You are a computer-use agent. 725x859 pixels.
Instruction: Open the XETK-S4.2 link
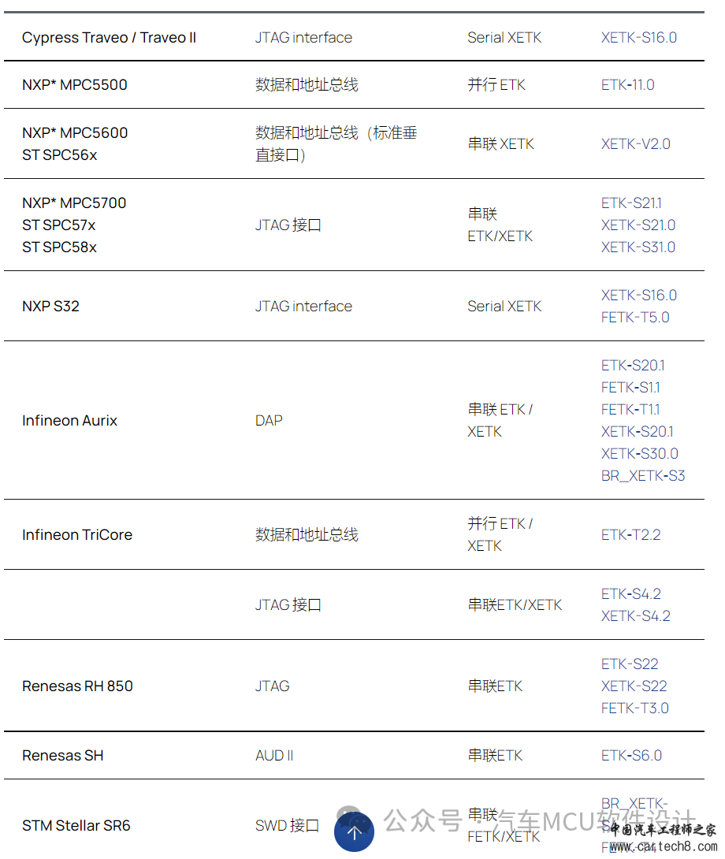(636, 615)
